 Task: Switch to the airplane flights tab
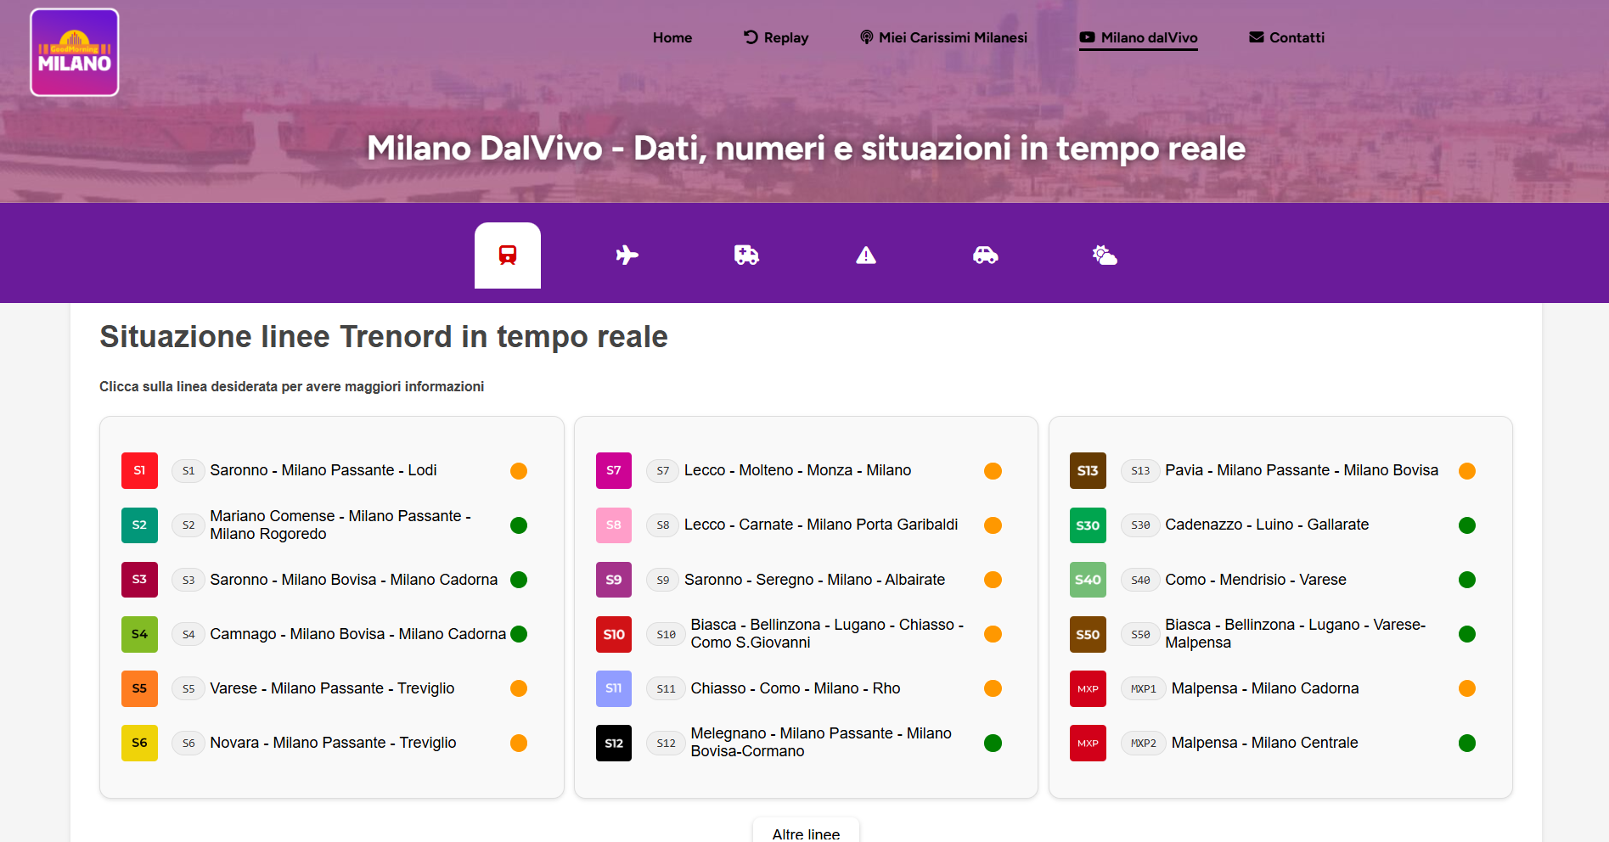(627, 255)
